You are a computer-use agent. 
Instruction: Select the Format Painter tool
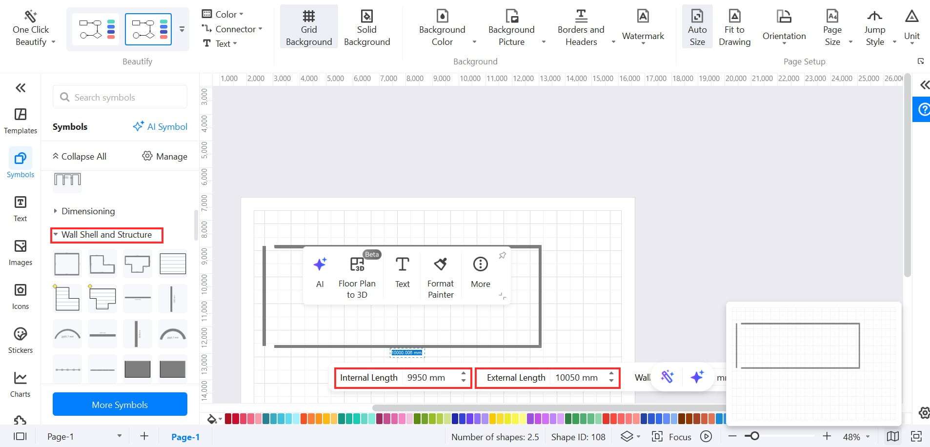[x=441, y=277]
